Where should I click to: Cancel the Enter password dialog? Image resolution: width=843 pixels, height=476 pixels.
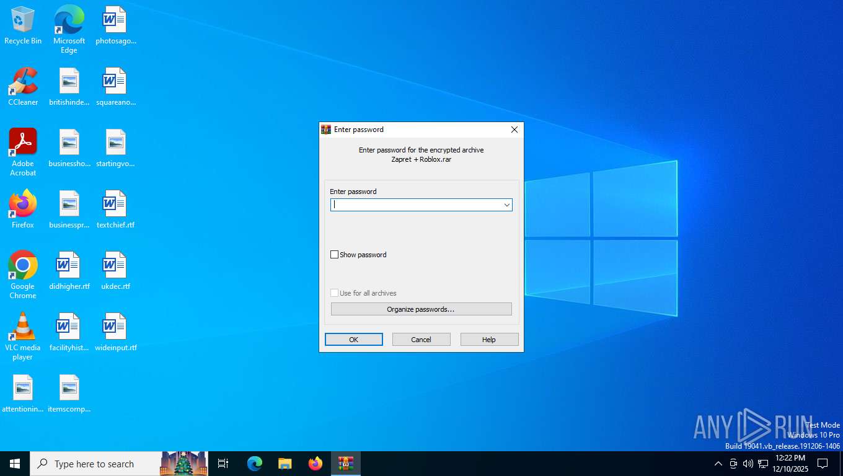421,340
